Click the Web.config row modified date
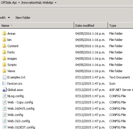 90,115
